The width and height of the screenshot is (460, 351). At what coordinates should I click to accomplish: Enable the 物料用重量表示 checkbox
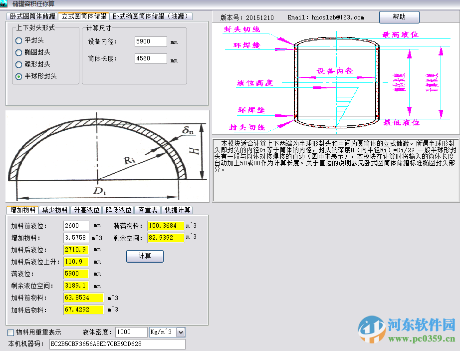click(9, 332)
